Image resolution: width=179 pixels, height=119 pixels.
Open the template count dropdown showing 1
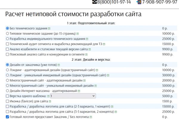coord(73,96)
